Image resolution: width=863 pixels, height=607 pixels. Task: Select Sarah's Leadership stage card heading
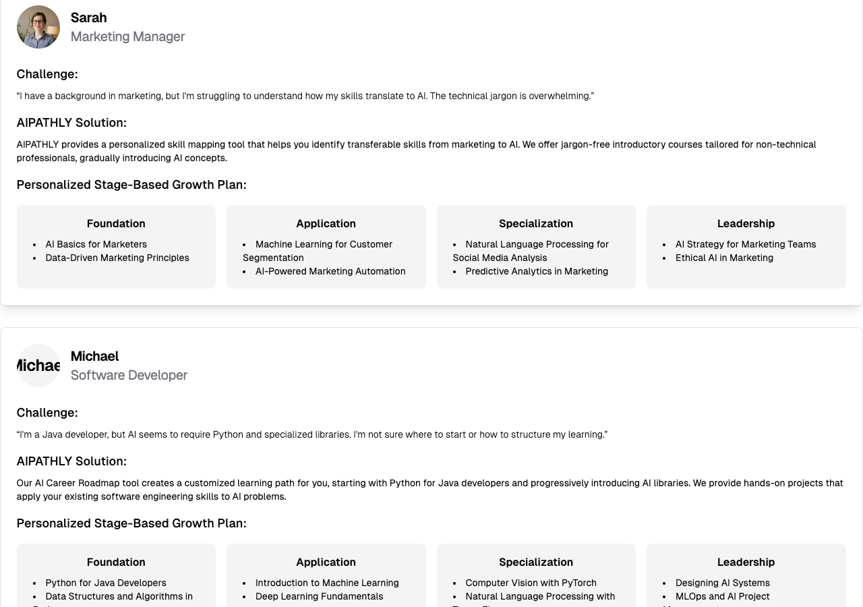(746, 223)
